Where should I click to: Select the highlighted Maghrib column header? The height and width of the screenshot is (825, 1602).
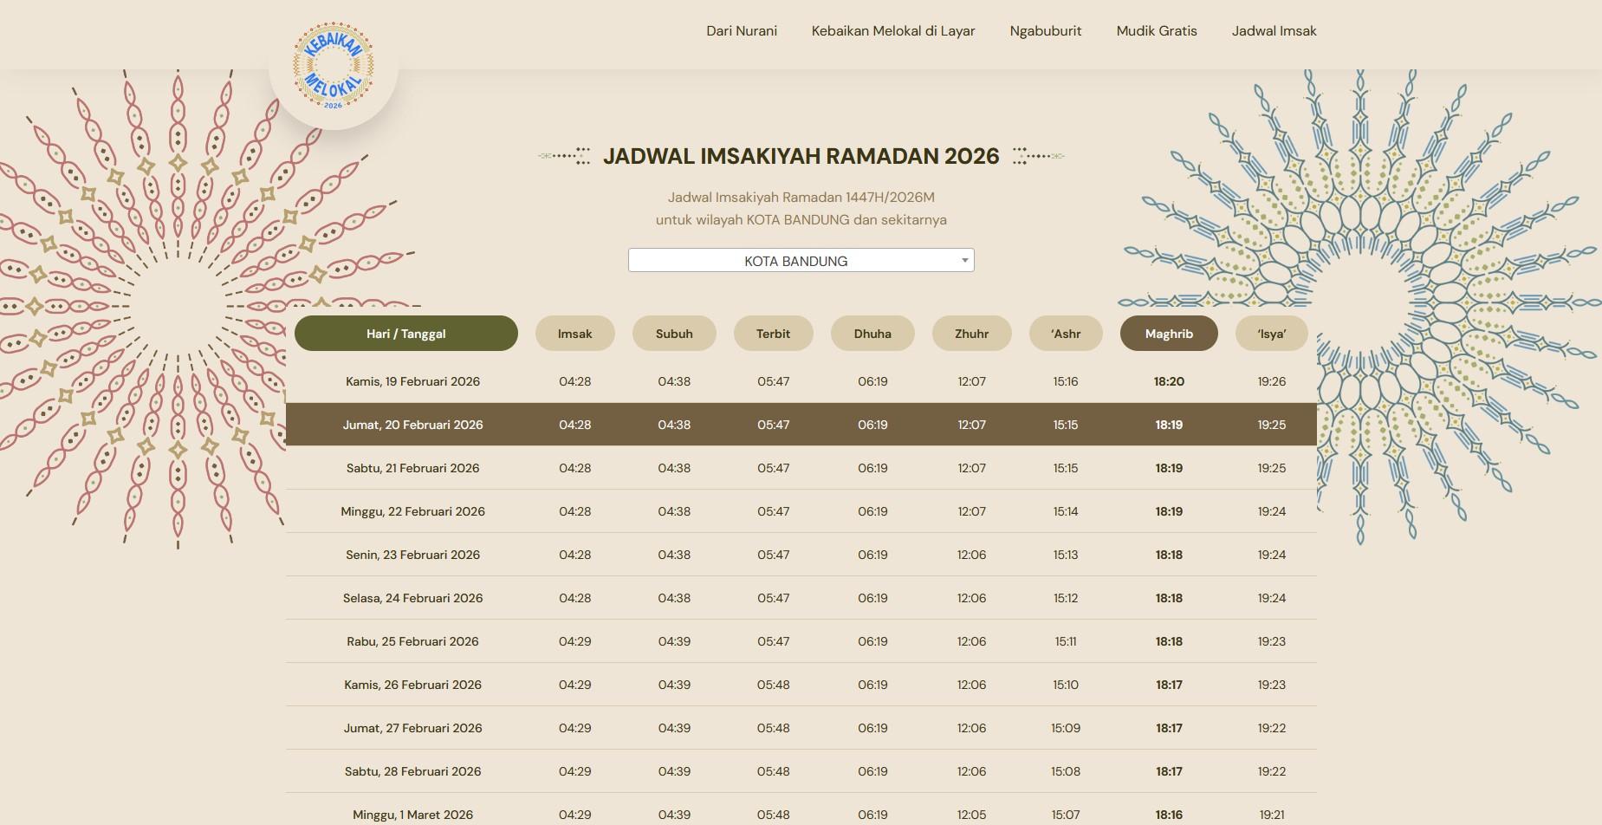pos(1169,334)
